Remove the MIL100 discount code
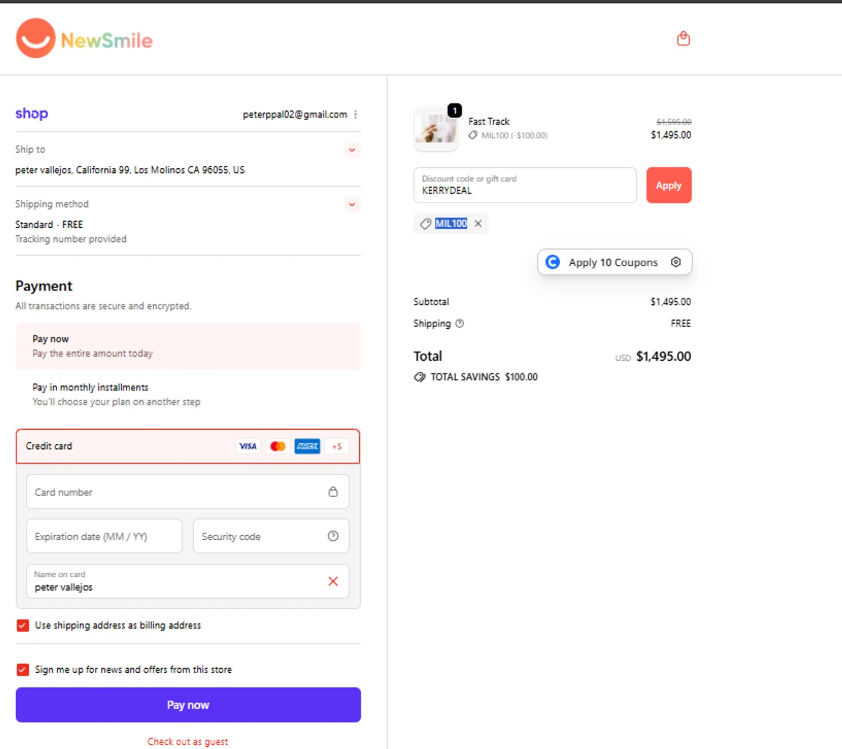 coord(478,223)
